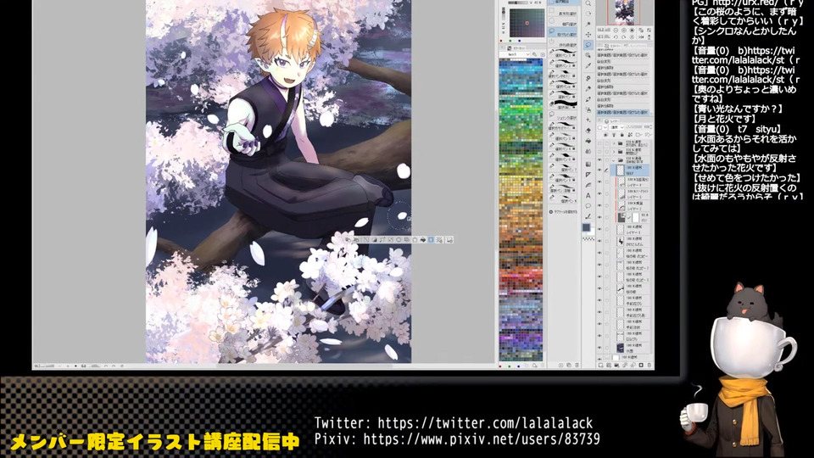The height and width of the screenshot is (458, 814).
Task: Toggle visibility of the selected highlighted layer
Action: [x=599, y=170]
